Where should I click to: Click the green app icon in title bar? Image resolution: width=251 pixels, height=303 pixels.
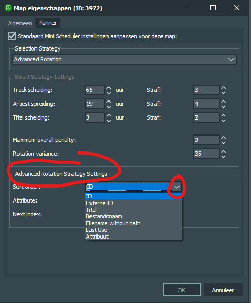pos(8,8)
